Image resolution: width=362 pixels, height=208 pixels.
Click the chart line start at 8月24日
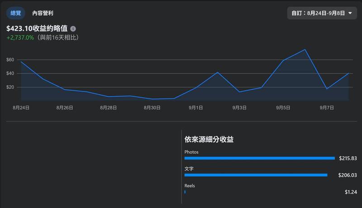[21, 62]
